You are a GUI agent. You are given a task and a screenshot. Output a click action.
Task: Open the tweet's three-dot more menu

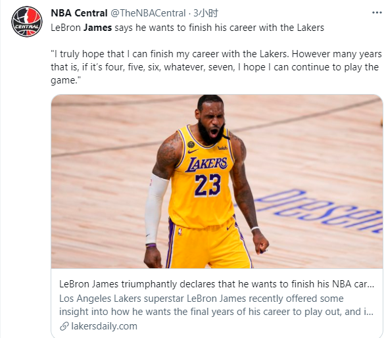coord(377,12)
